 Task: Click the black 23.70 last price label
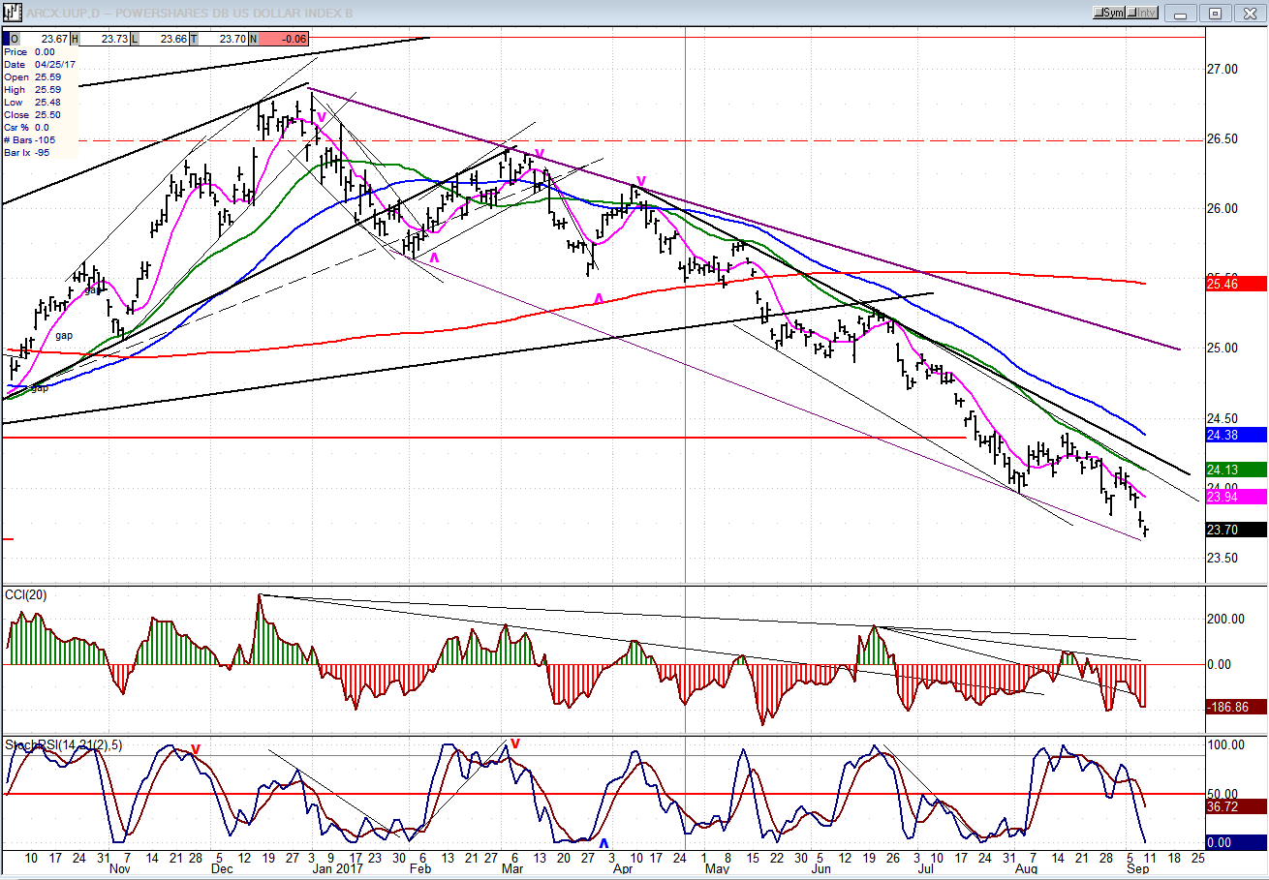[1234, 530]
